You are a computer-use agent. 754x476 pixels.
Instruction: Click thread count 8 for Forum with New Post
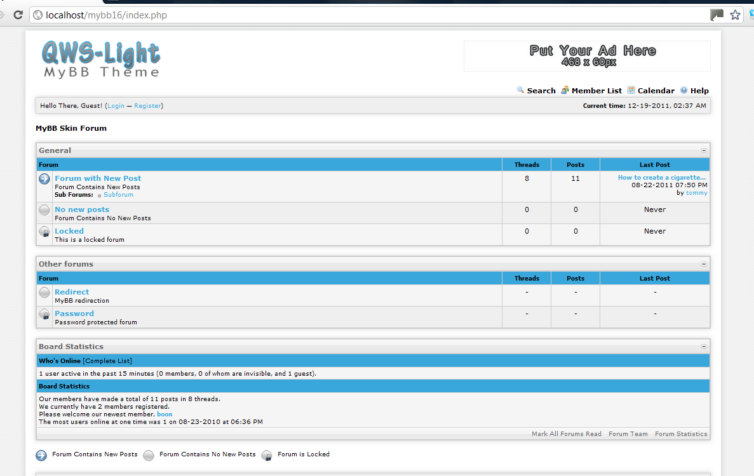[527, 179]
